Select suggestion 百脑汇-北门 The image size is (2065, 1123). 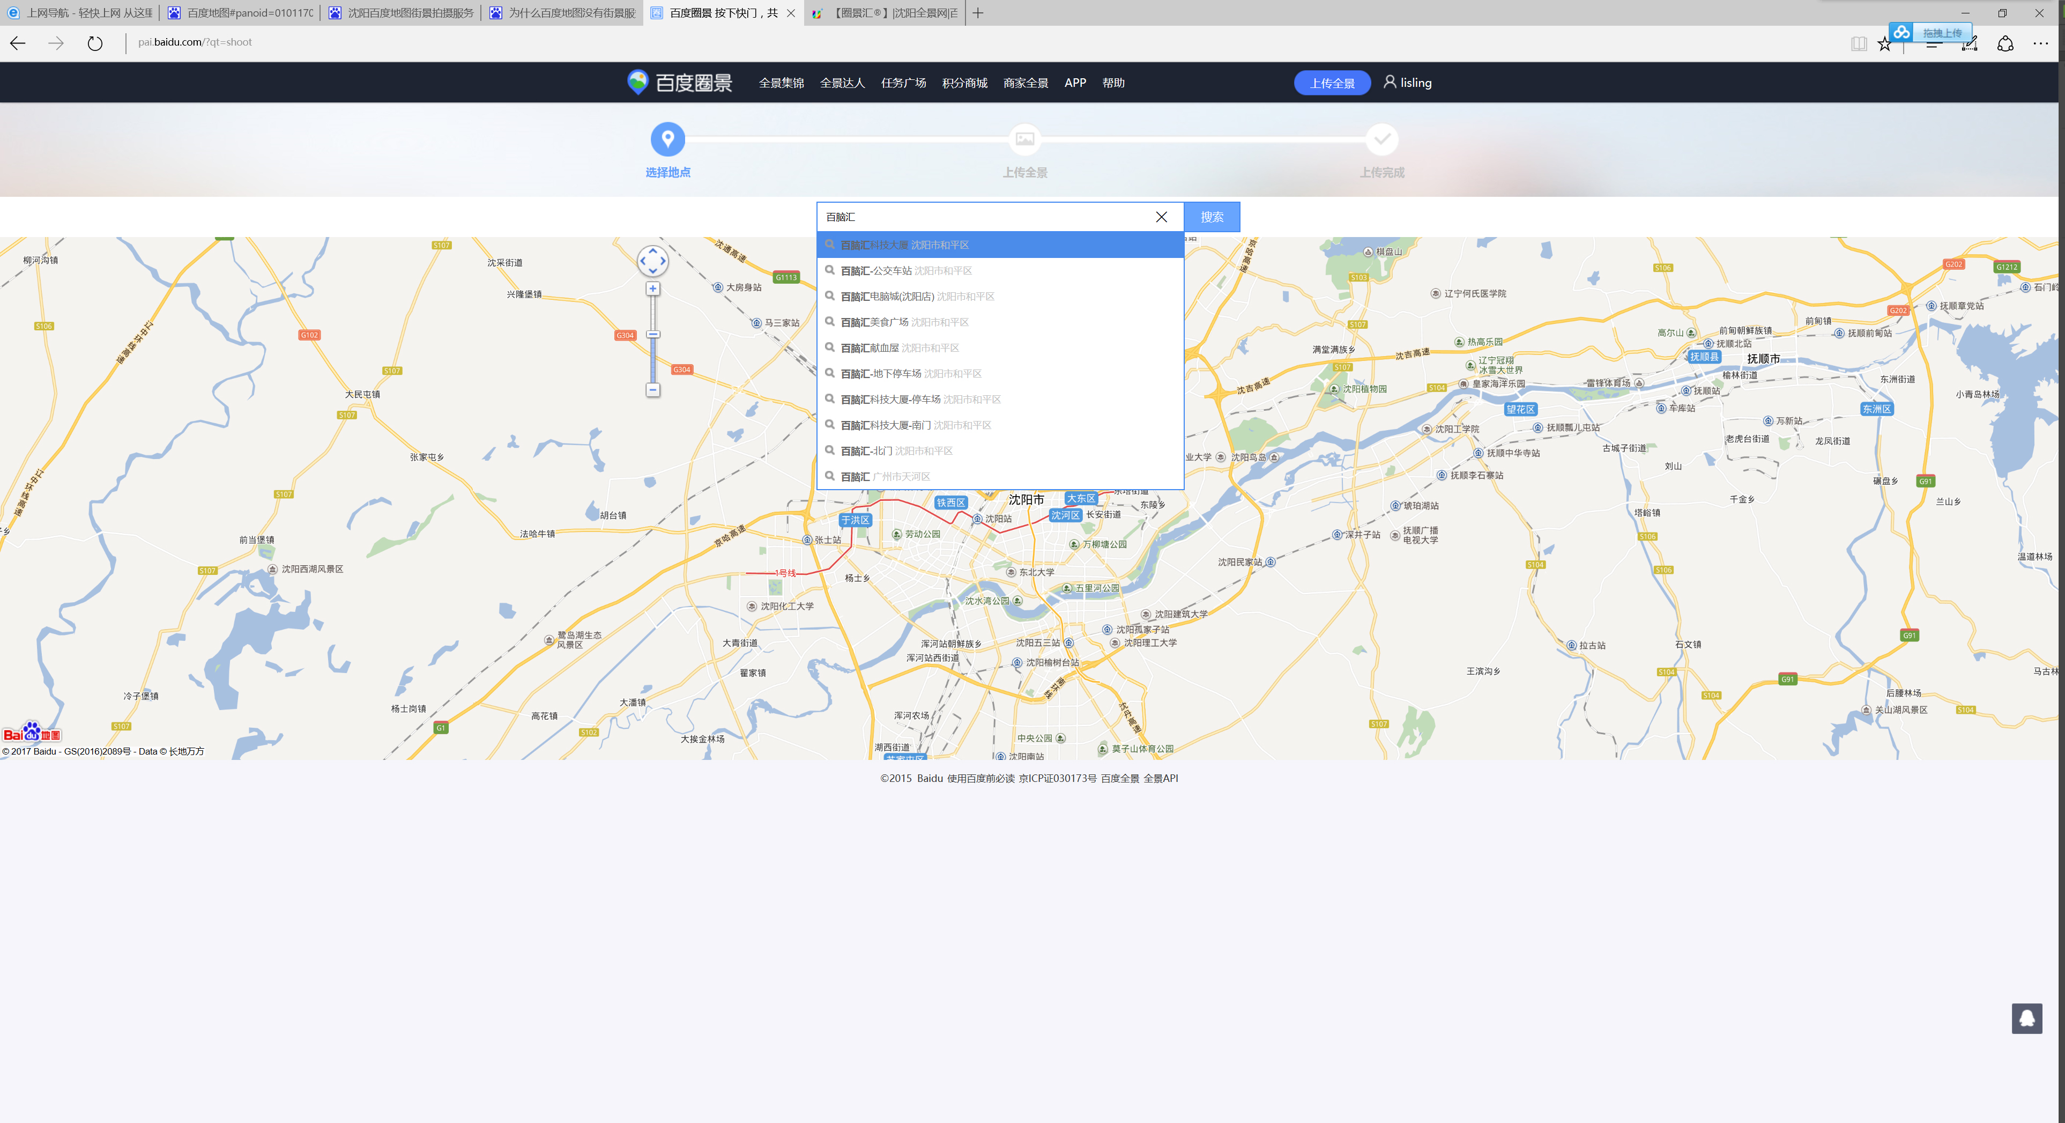coord(1000,450)
